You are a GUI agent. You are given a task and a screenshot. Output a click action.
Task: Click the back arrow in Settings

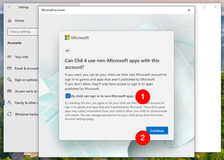(x=9, y=7)
